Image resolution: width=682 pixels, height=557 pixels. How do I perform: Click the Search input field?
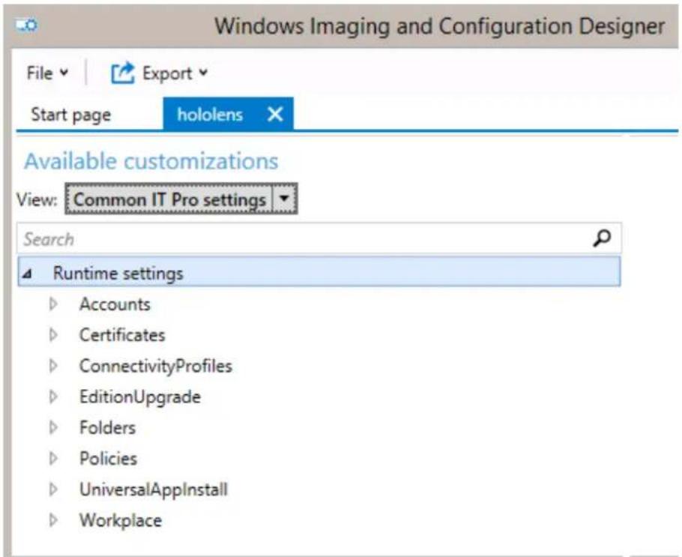click(x=319, y=238)
